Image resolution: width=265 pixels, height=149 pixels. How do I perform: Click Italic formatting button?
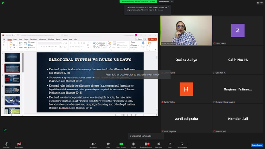pyautogui.click(x=41, y=46)
